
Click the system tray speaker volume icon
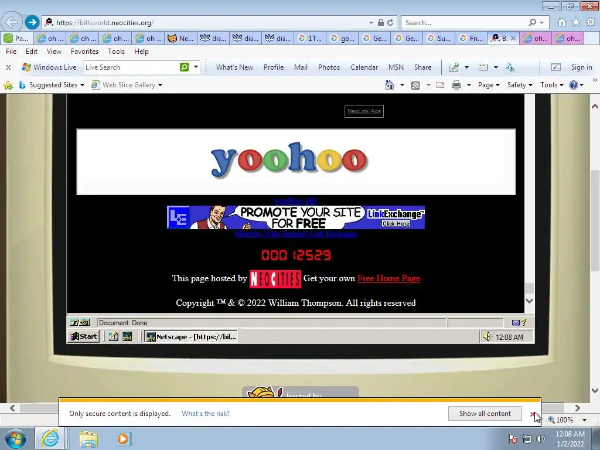(x=541, y=439)
